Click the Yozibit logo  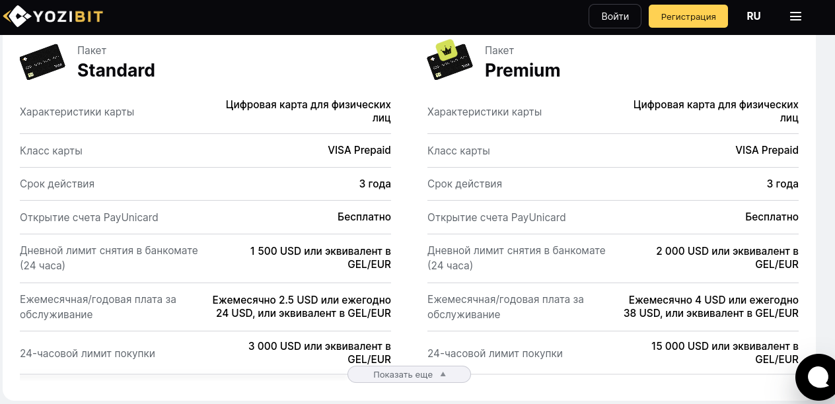[53, 16]
